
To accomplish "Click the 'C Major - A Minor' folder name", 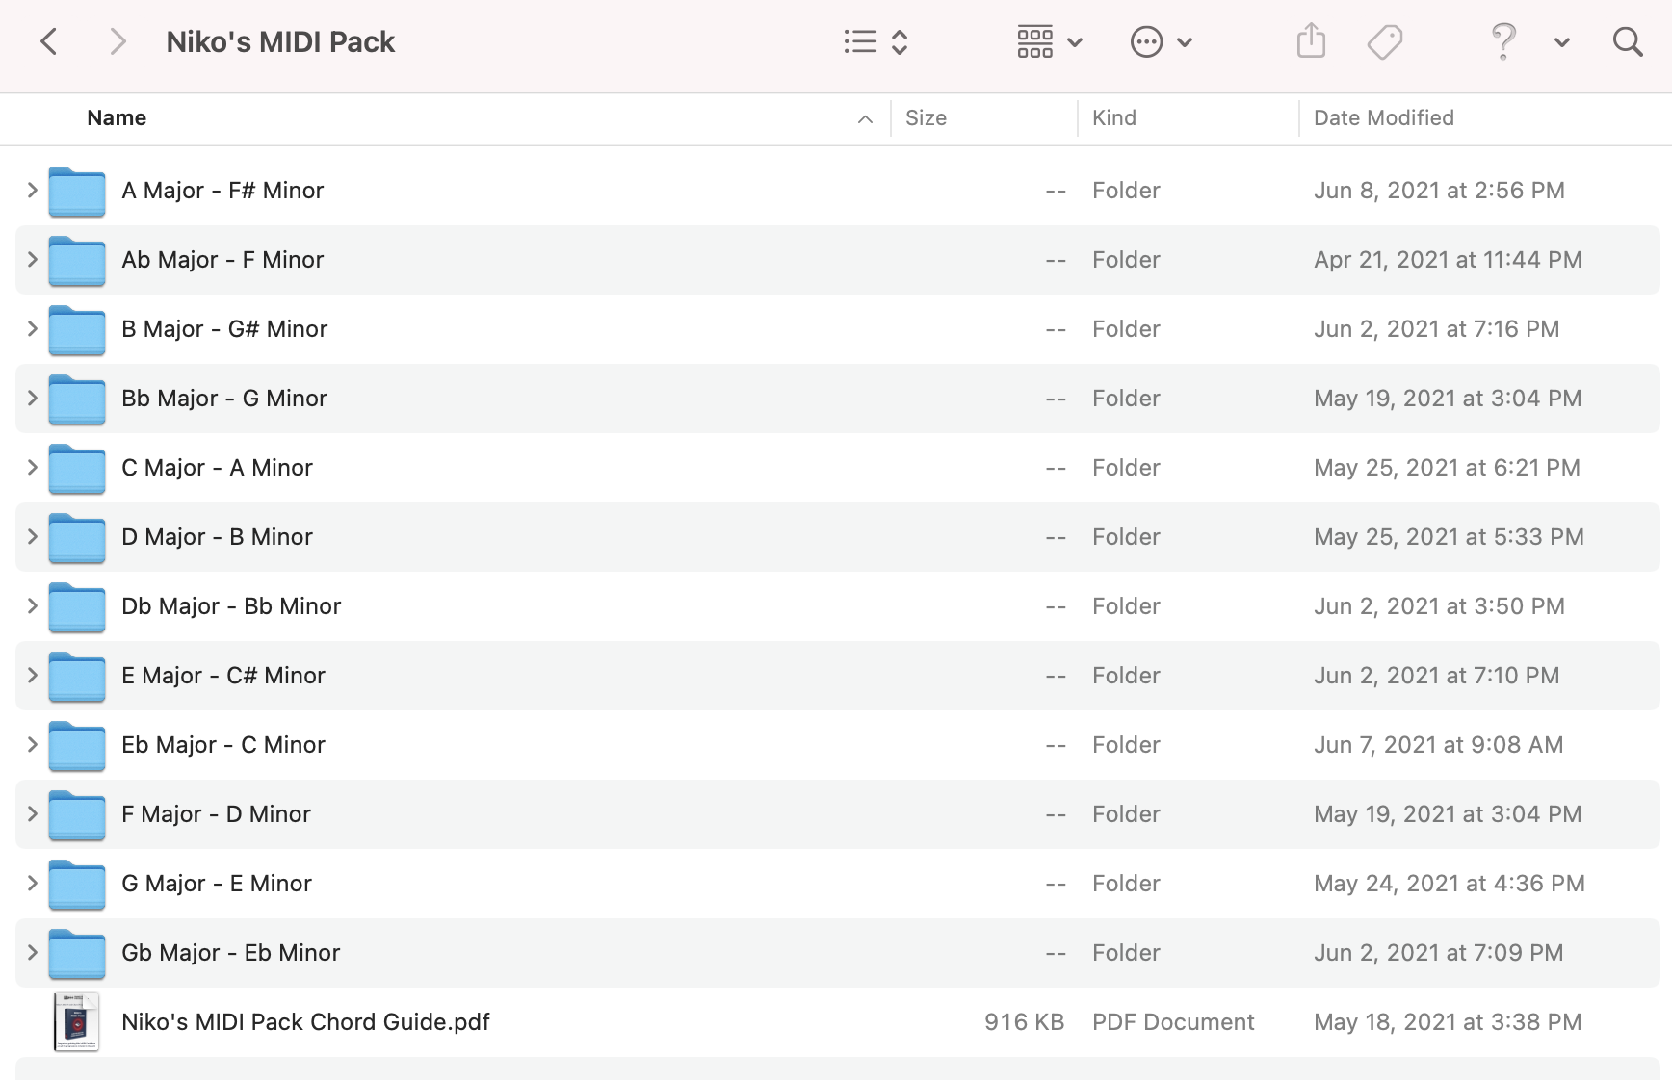I will [x=217, y=468].
